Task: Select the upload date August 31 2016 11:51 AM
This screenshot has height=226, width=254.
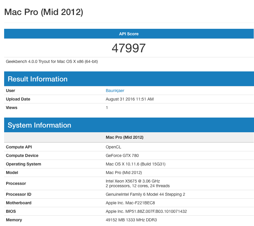Action: [x=130, y=99]
